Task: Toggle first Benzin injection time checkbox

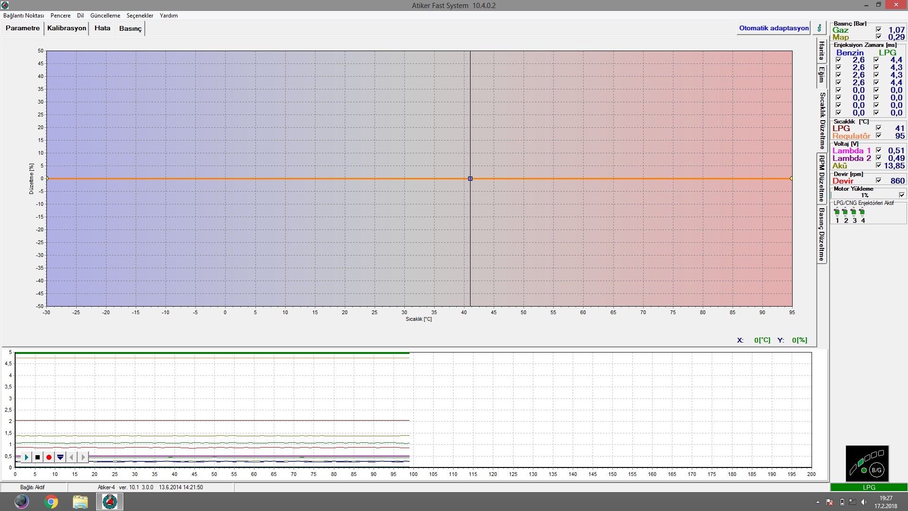Action: point(838,60)
